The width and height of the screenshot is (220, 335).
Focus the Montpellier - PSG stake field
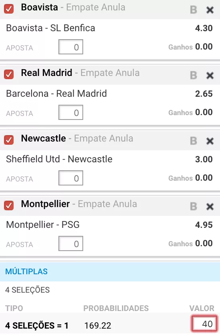tap(71, 243)
